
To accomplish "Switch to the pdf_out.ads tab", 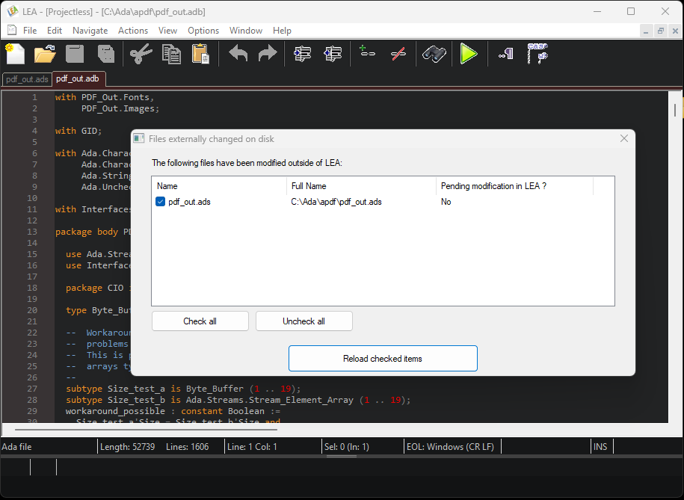I will (x=26, y=78).
